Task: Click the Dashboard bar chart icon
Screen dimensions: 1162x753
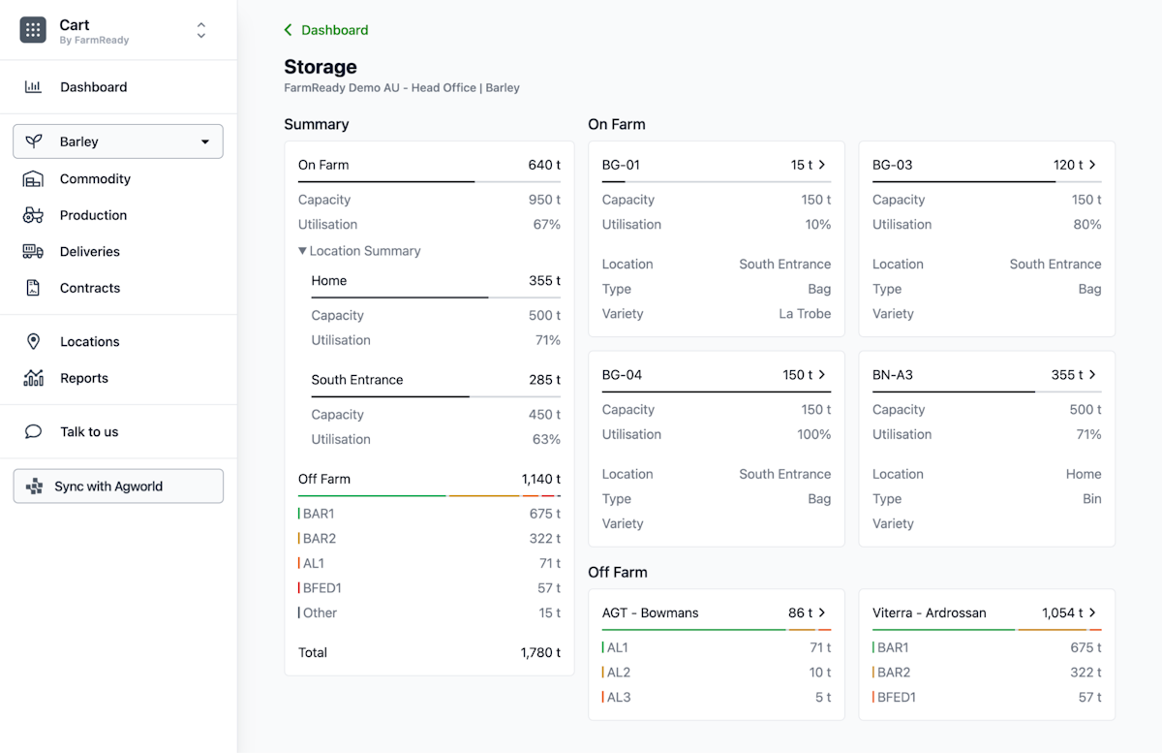Action: coord(33,87)
